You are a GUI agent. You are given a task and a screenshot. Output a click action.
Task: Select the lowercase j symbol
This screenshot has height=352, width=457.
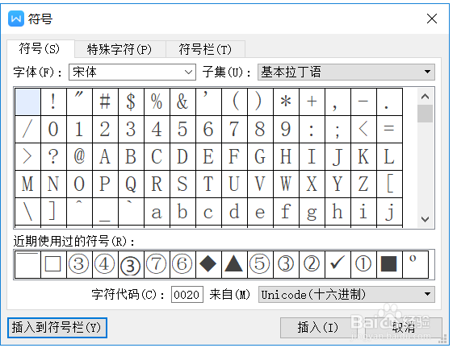389,212
